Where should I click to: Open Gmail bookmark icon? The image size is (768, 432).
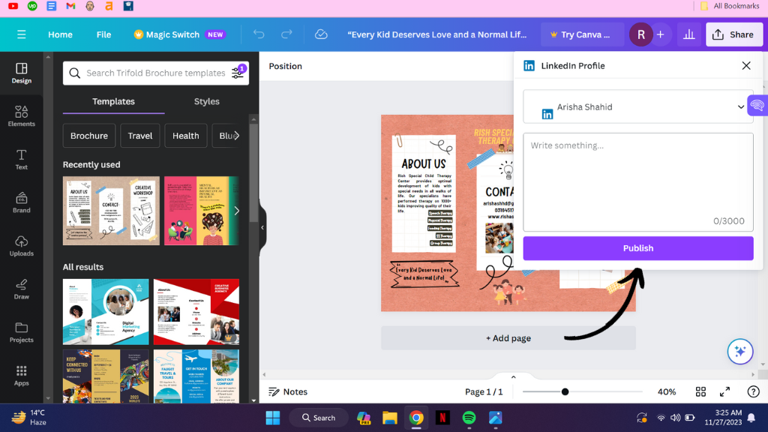70,6
